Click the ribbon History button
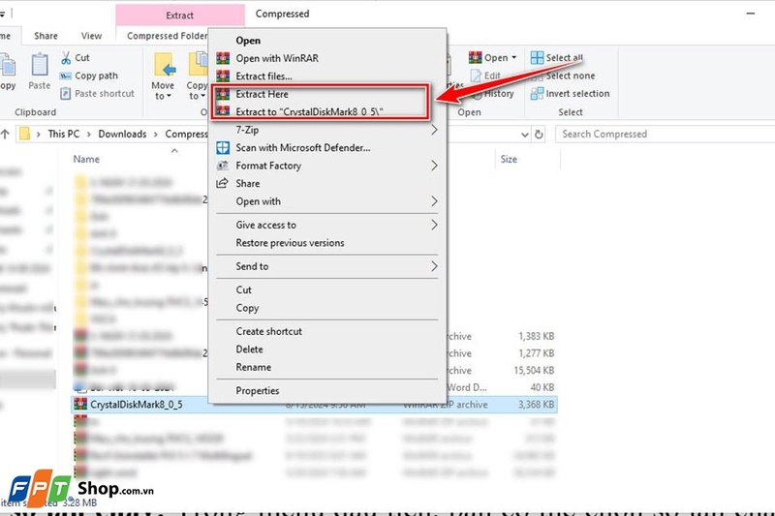 (493, 93)
